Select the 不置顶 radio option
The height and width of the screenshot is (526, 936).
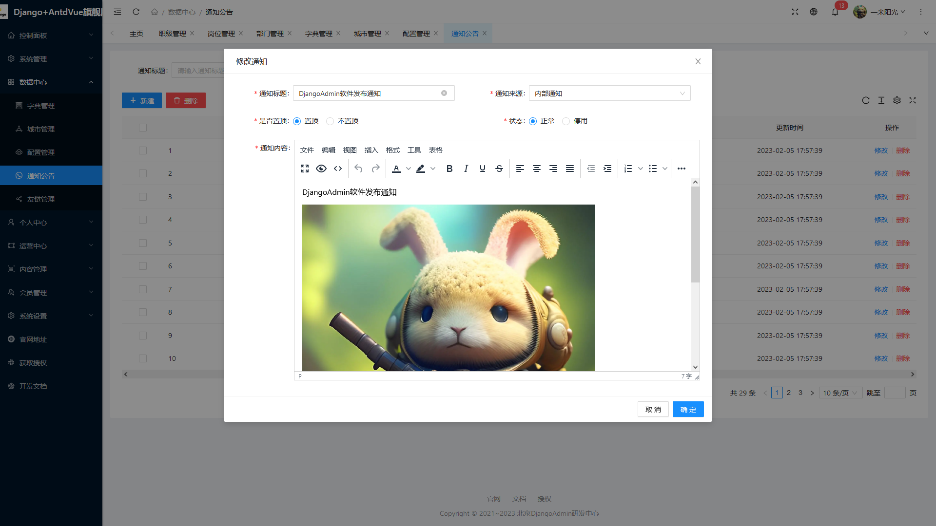330,121
